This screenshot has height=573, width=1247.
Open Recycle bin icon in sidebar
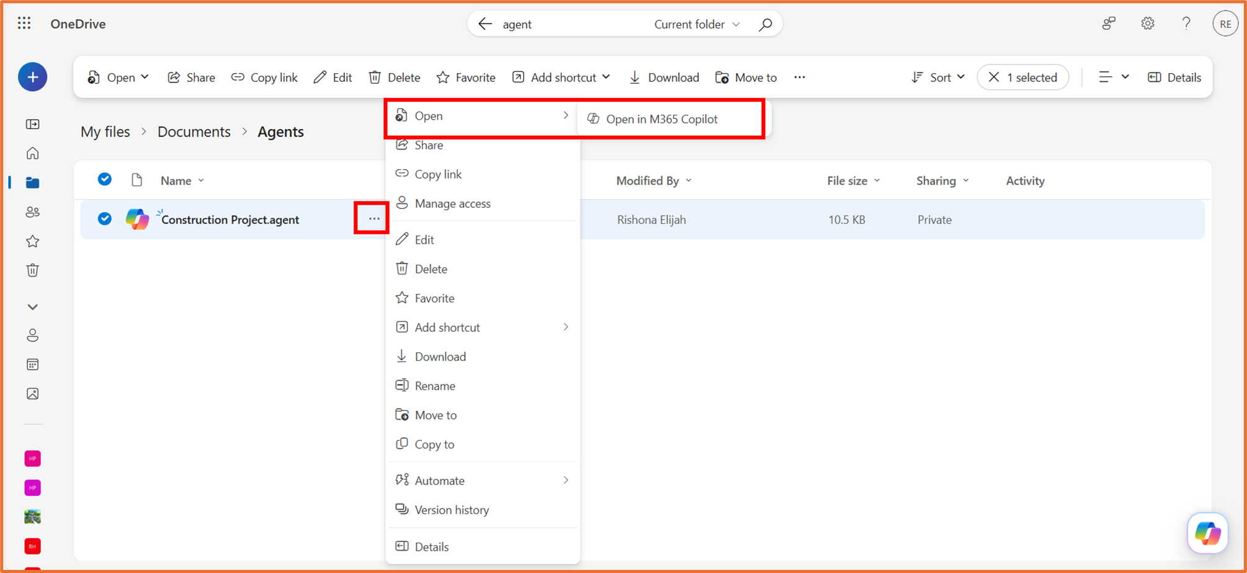point(33,270)
